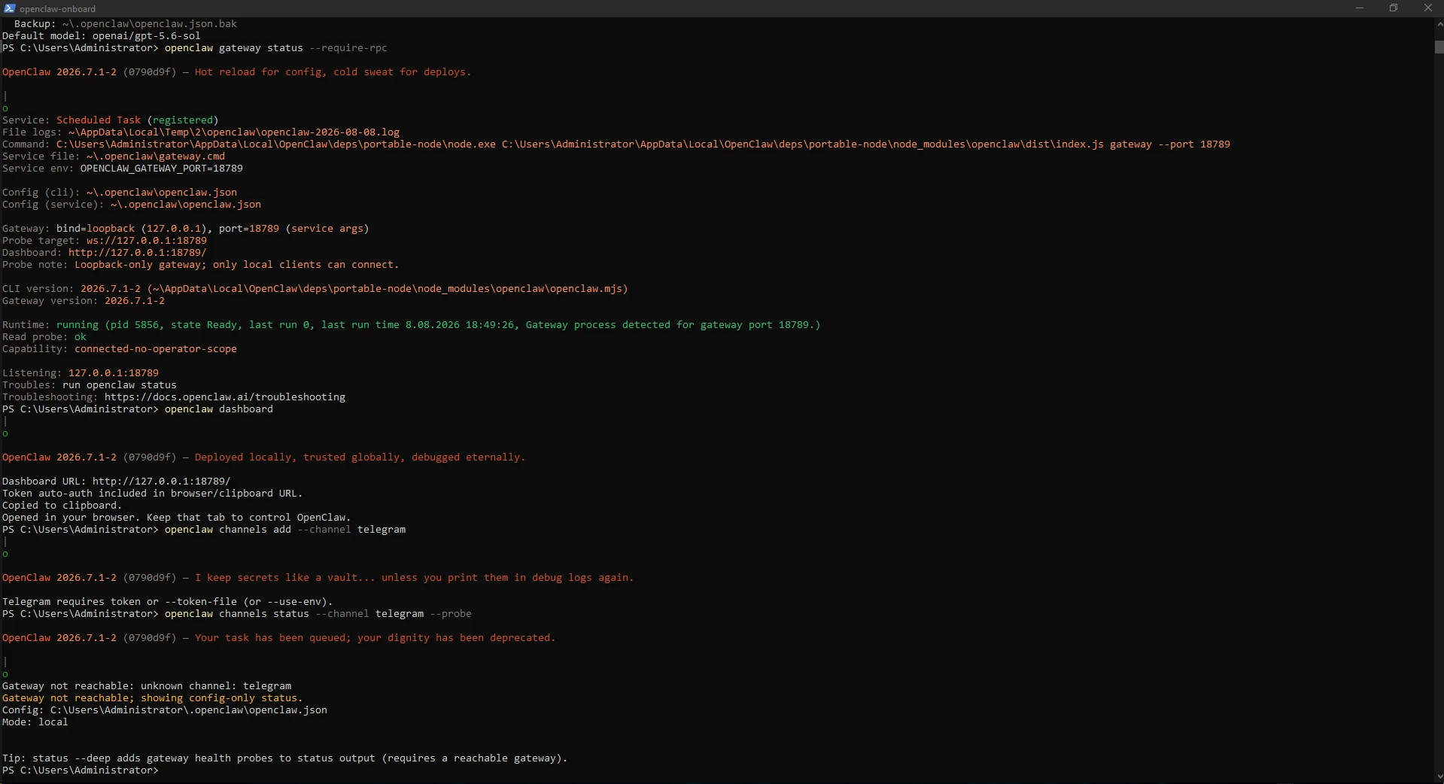Click Config: C:\Users\Administrator\.openclaw\openclaw.json line

(x=165, y=710)
